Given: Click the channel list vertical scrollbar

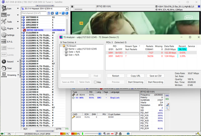Looking at the screenshot, I should pos(67,71).
